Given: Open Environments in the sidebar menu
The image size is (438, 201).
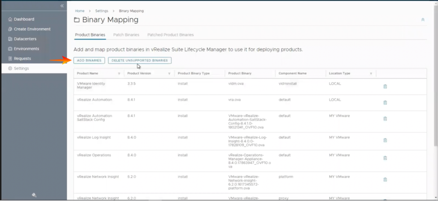Looking at the screenshot, I should coord(26,49).
